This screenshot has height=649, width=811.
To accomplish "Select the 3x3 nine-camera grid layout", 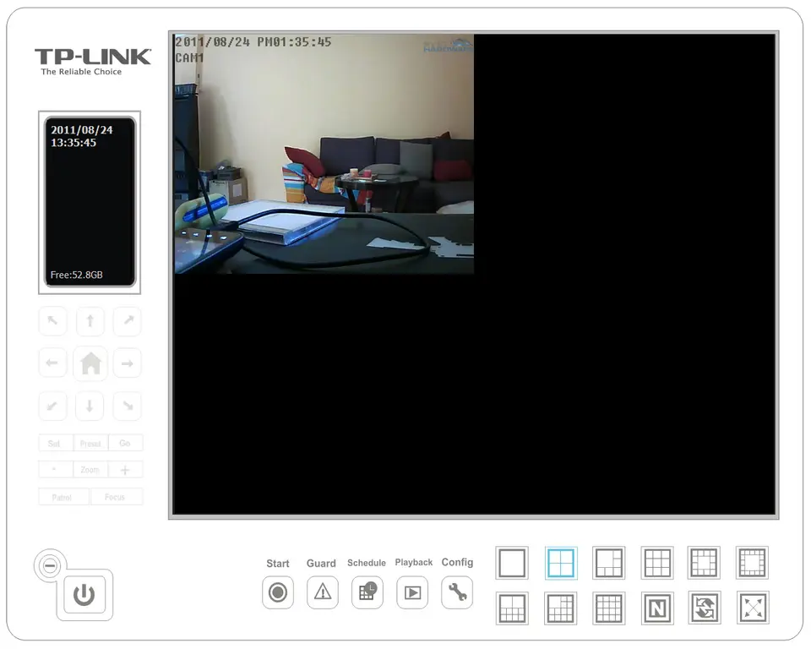I will 656,563.
